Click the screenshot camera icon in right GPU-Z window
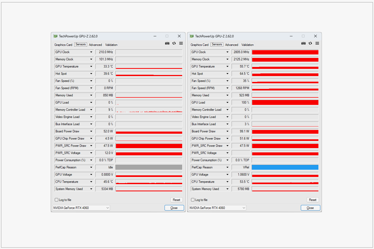The height and width of the screenshot is (249, 374). [x=303, y=43]
